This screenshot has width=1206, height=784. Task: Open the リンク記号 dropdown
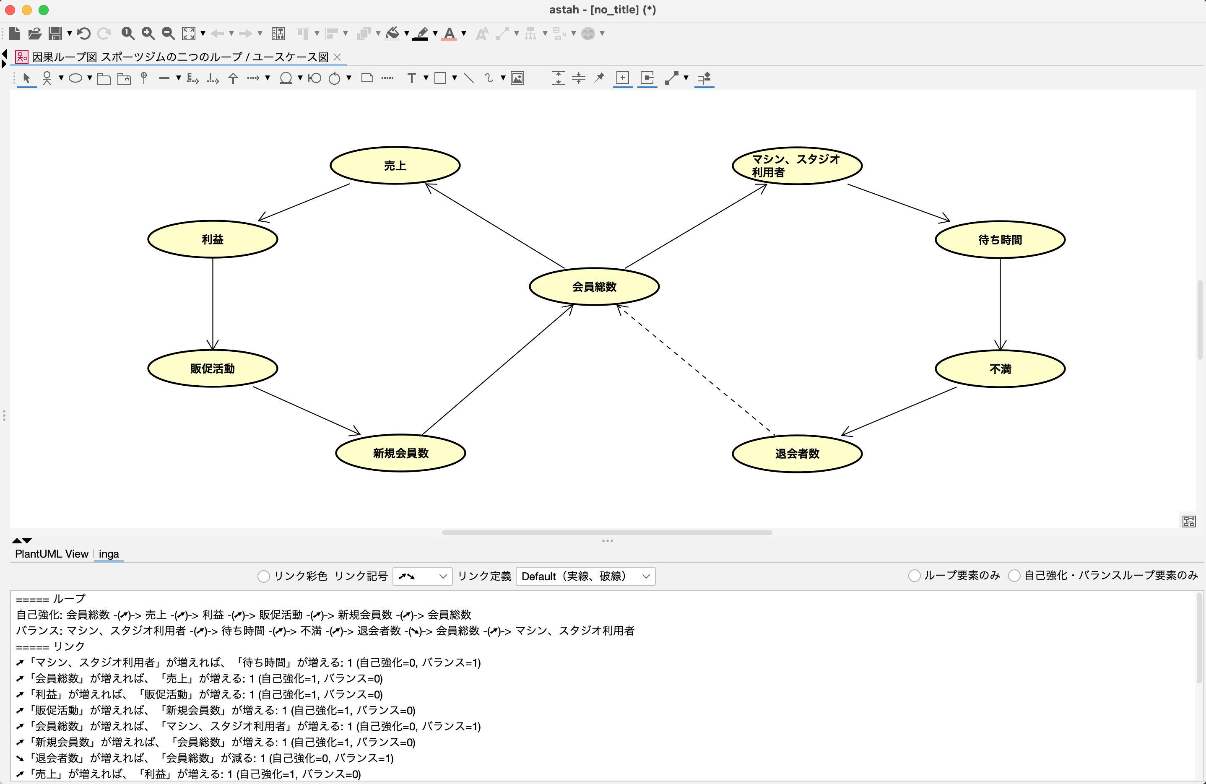pyautogui.click(x=422, y=576)
